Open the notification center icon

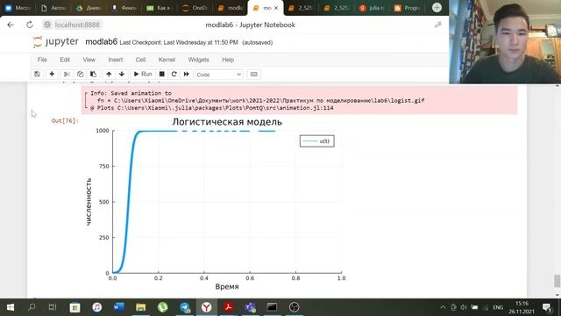tap(547, 307)
